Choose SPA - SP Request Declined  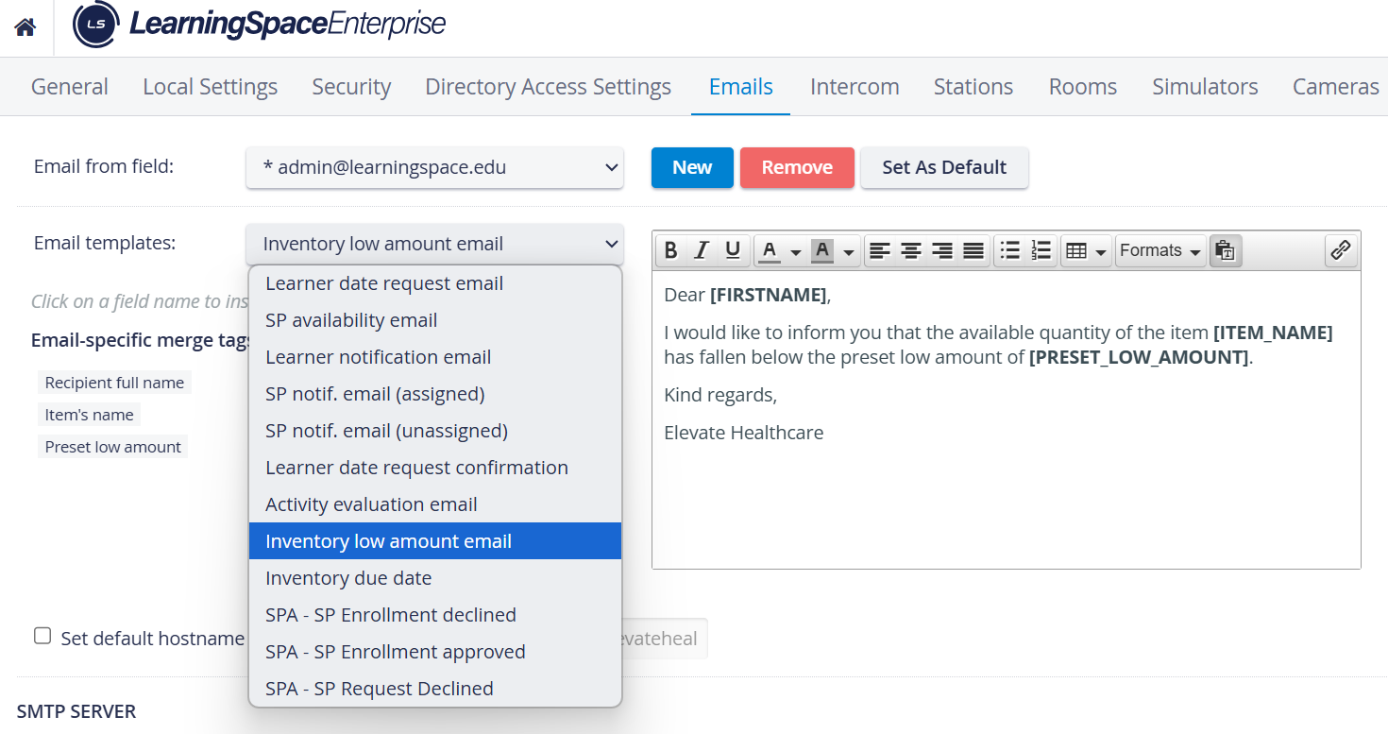pyautogui.click(x=435, y=689)
